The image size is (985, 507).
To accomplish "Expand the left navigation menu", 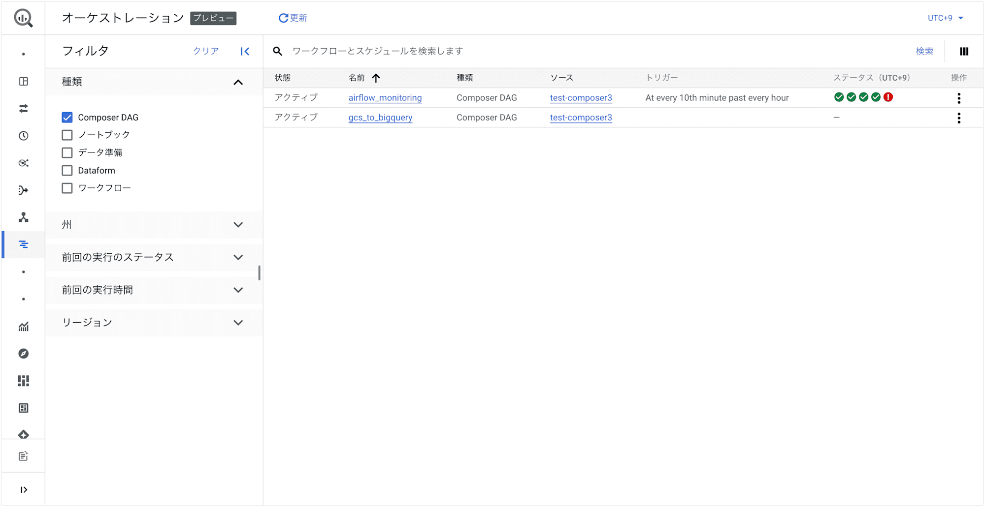I will pos(23,490).
